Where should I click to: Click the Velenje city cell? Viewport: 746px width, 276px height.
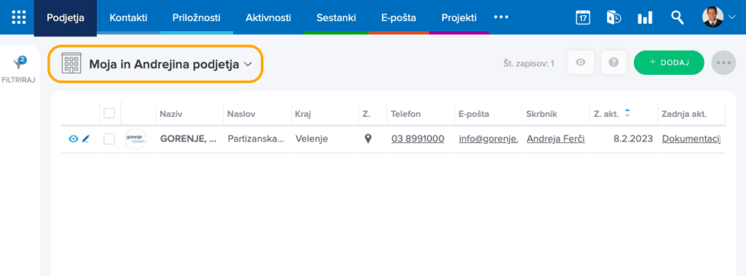tap(311, 139)
